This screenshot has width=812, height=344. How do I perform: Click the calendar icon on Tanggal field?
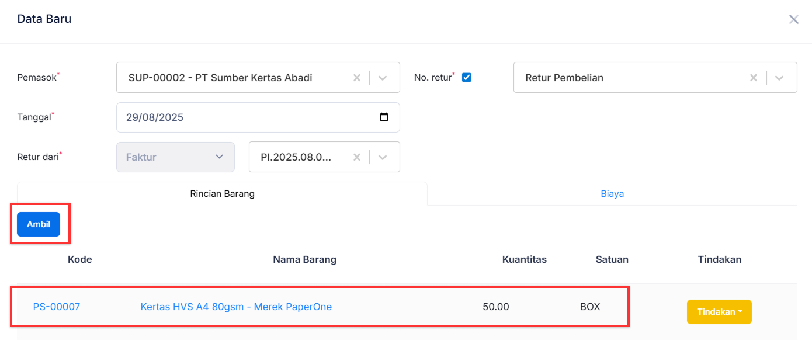click(384, 117)
